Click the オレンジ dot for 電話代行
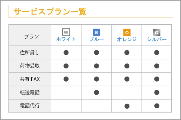 pyautogui.click(x=127, y=106)
